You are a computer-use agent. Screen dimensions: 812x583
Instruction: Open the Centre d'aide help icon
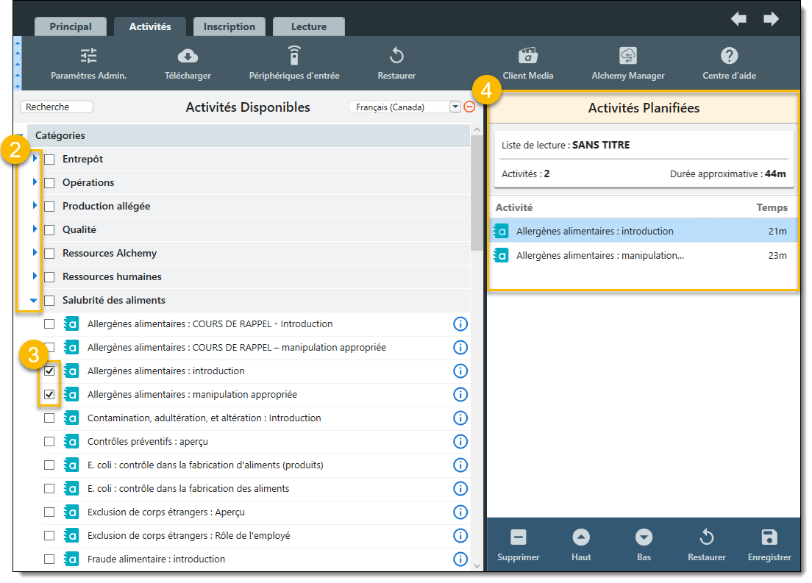(x=729, y=57)
